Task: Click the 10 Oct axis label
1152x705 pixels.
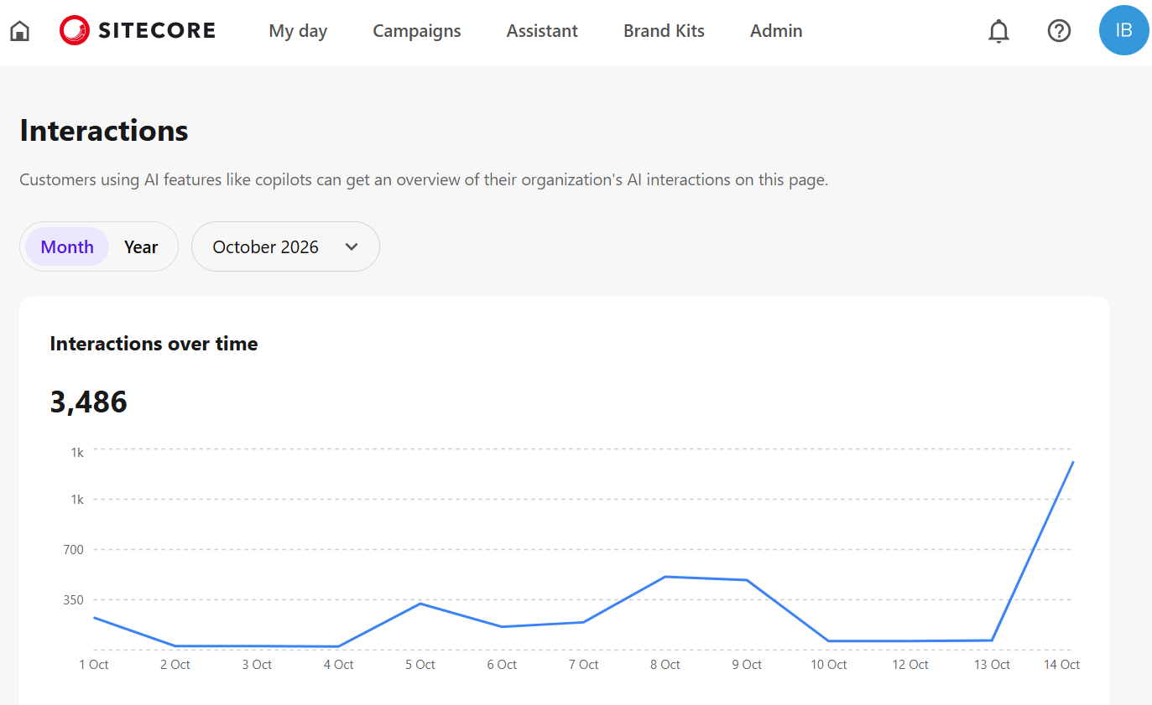Action: pos(828,665)
